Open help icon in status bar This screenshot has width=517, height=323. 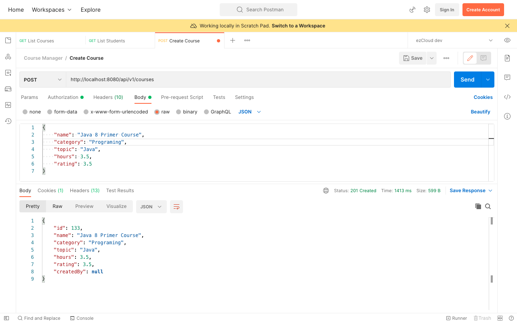[511, 318]
